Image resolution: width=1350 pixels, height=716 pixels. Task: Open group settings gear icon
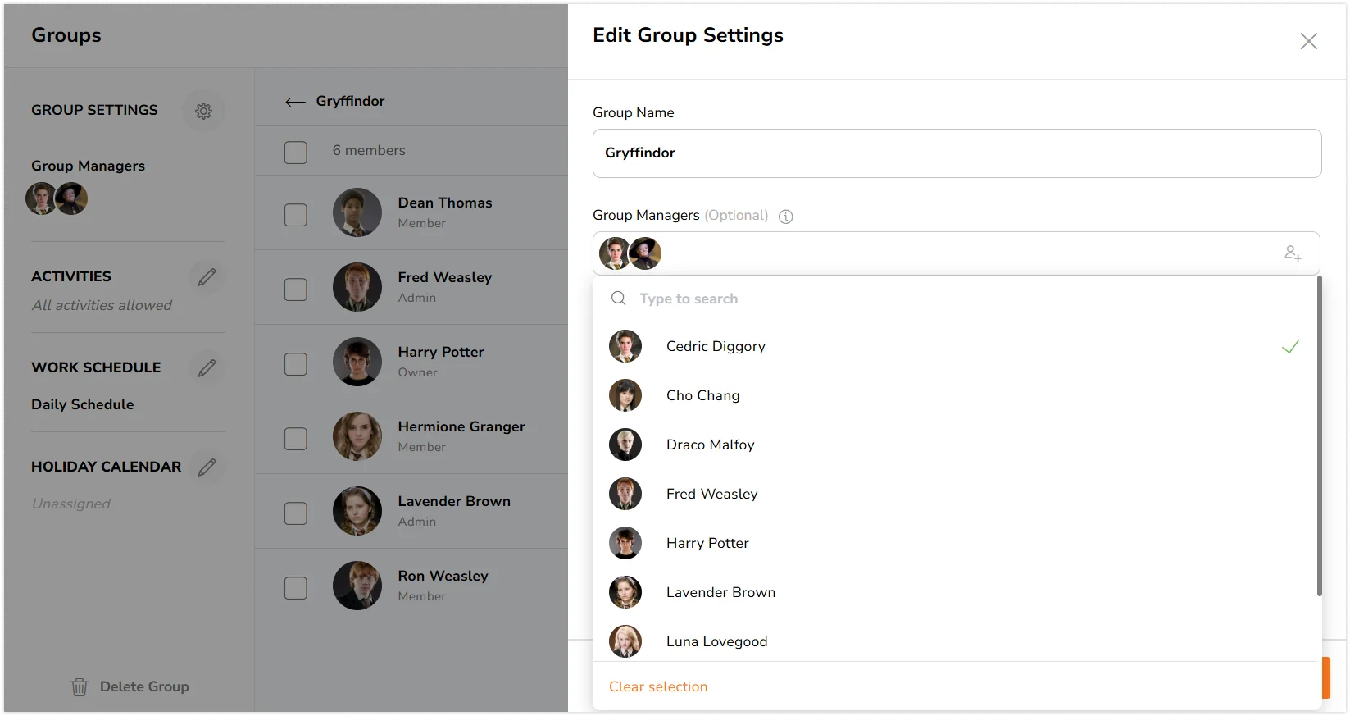point(203,111)
